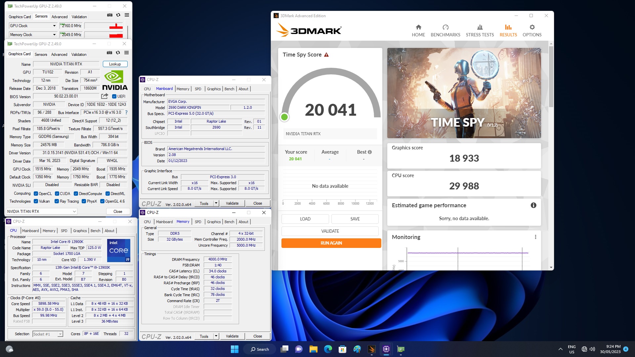The image size is (635, 357).
Task: Click the Memory Clock sensor graph
Action: pyautogui.click(x=104, y=35)
